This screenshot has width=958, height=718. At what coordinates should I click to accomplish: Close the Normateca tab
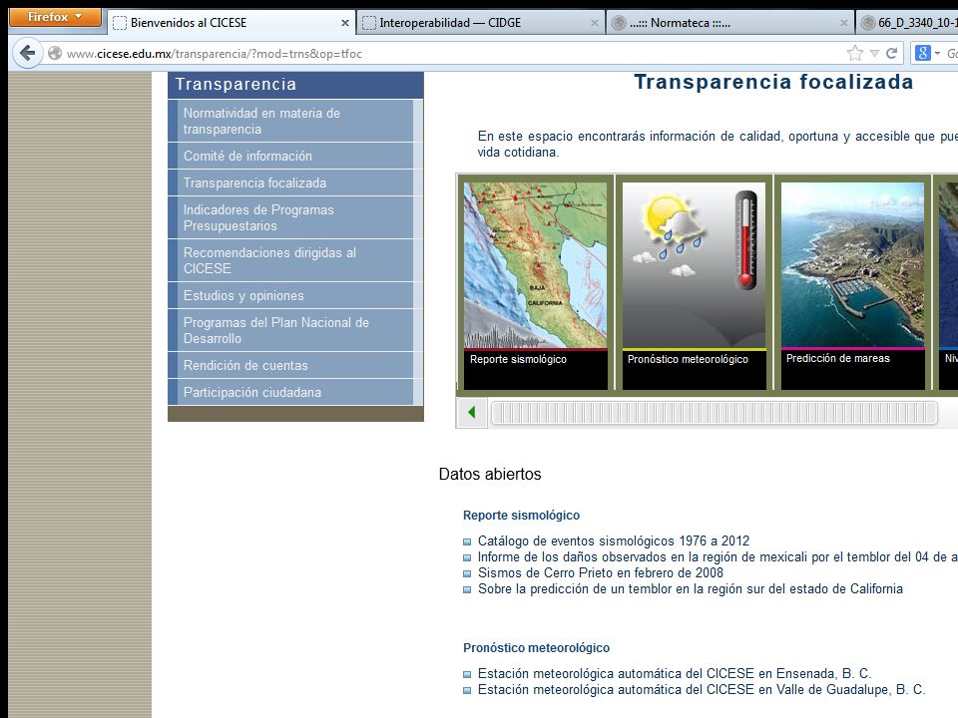point(844,23)
